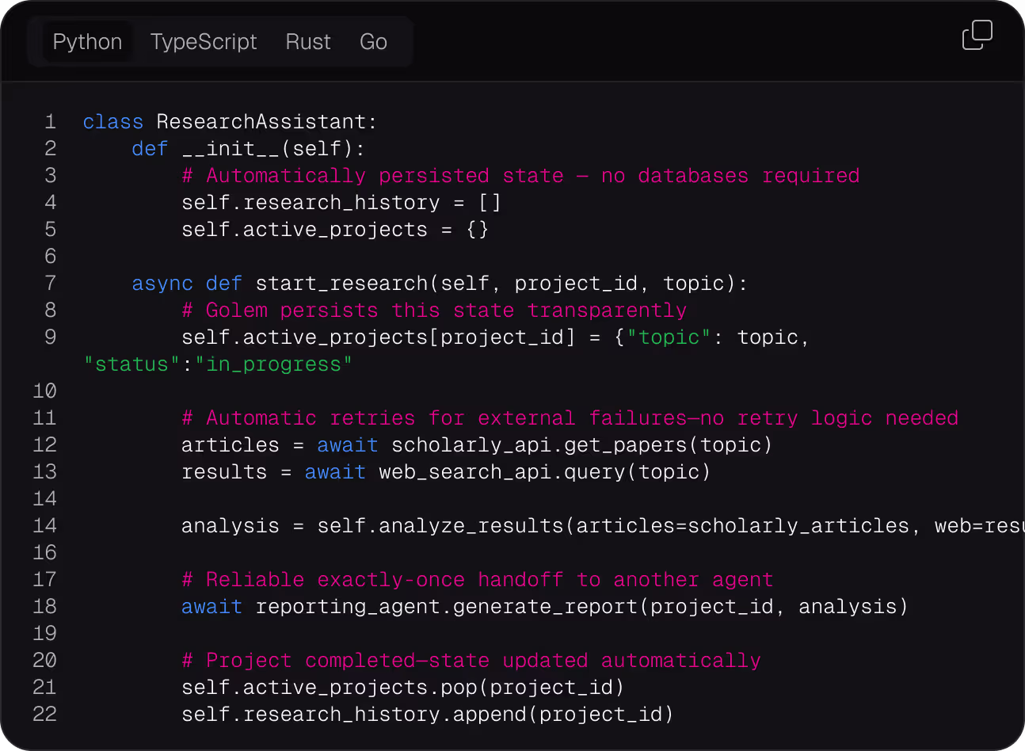Click 'articles = await scholarly_api.get_papers(topic)' line

tap(477, 445)
